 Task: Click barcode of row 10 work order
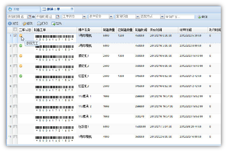point(54,129)
